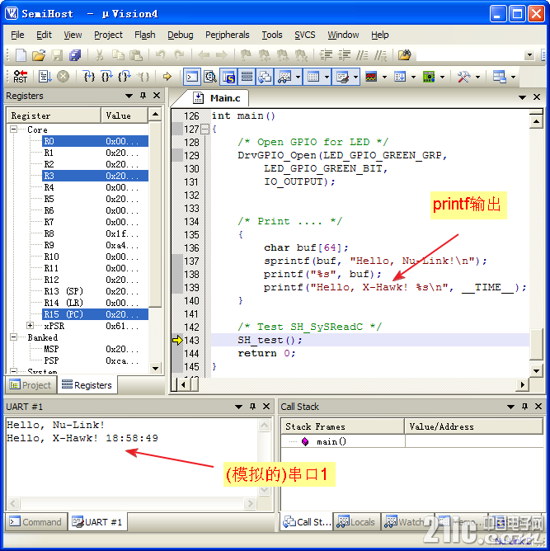Click the editor horizontal scroll-right arrow
The image size is (550, 551).
tap(523, 384)
